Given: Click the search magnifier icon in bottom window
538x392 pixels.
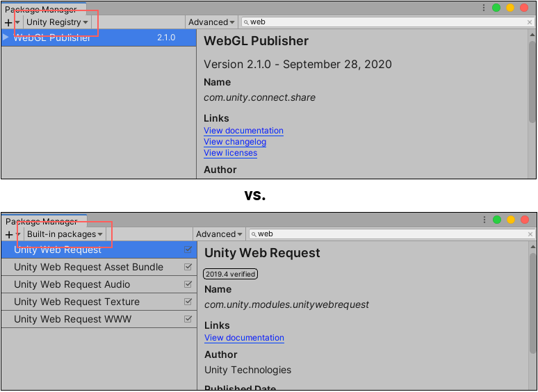Looking at the screenshot, I should (x=254, y=234).
